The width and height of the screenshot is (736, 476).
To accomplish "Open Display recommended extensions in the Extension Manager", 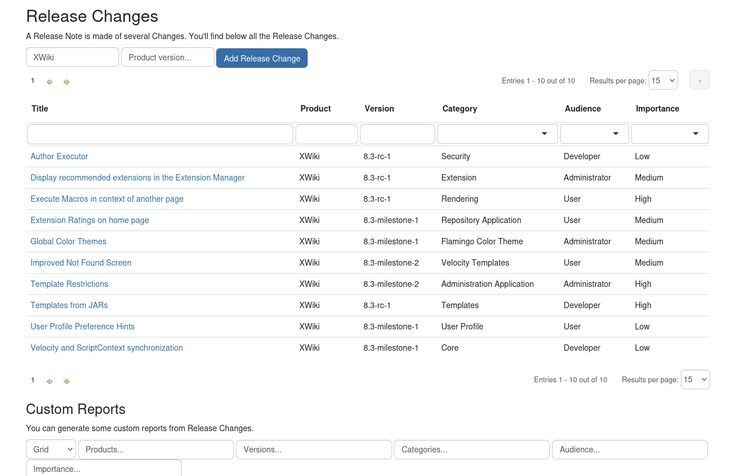I will point(137,178).
